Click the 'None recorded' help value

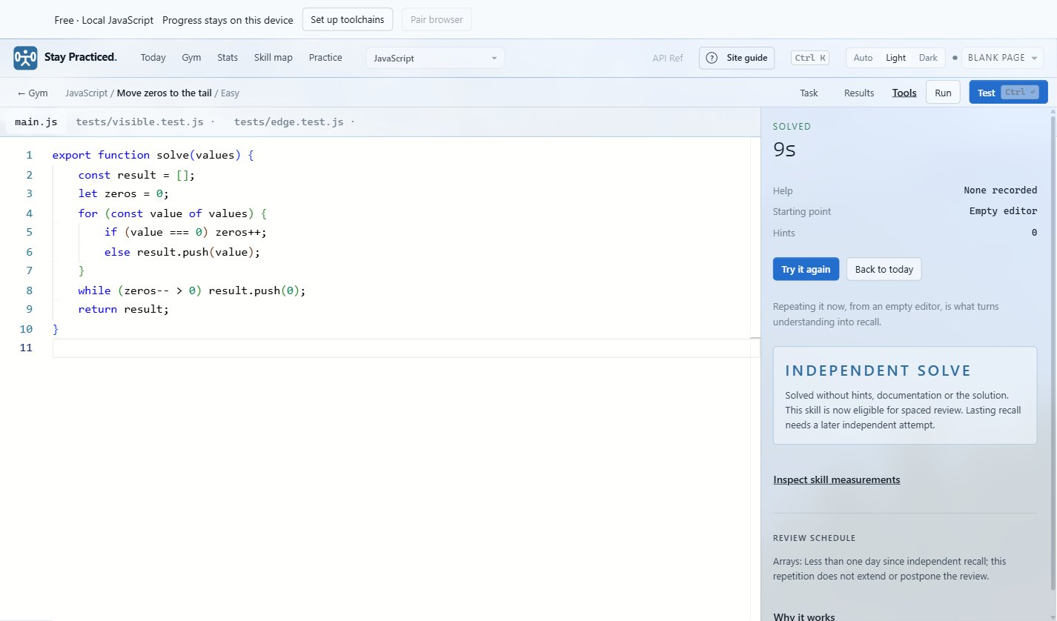(x=1001, y=190)
